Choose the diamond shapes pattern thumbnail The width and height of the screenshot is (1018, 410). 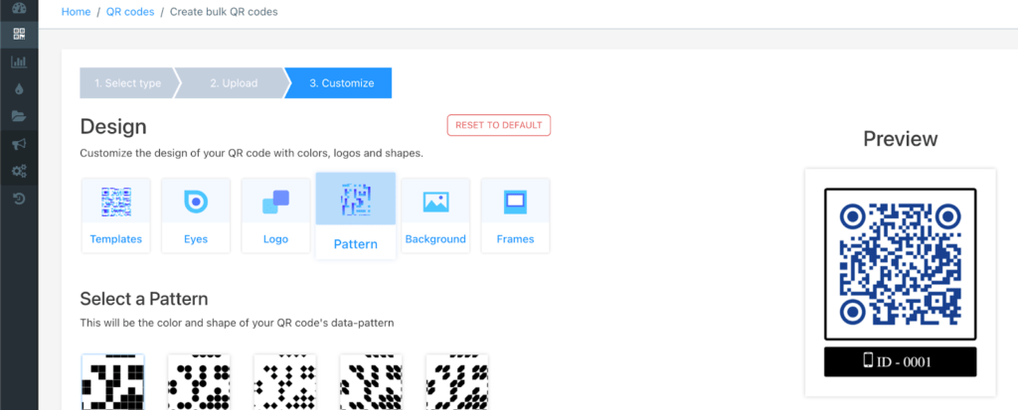coord(285,381)
